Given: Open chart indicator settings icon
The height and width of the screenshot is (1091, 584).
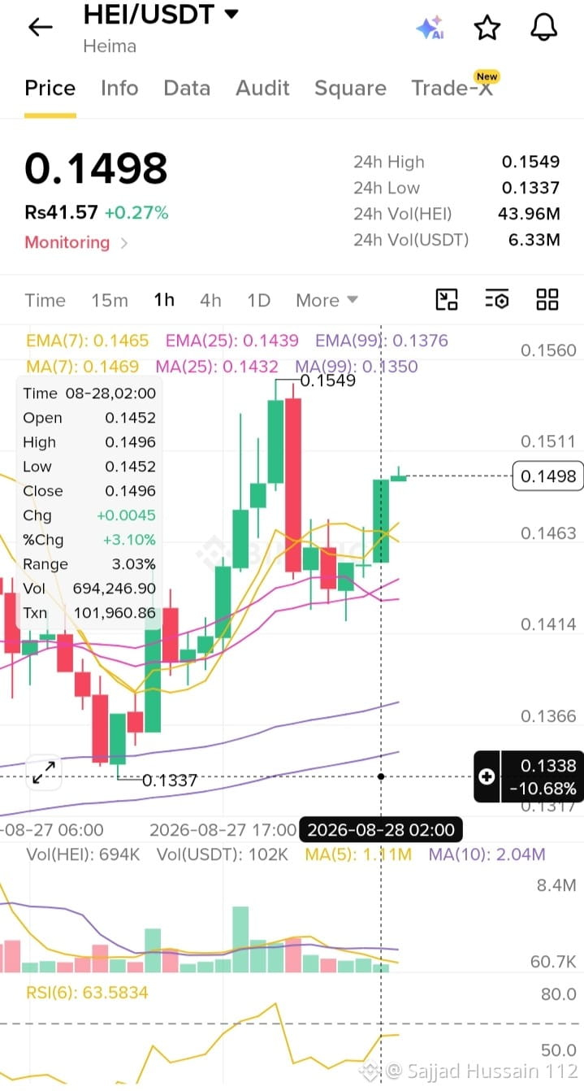Looking at the screenshot, I should pos(497,300).
